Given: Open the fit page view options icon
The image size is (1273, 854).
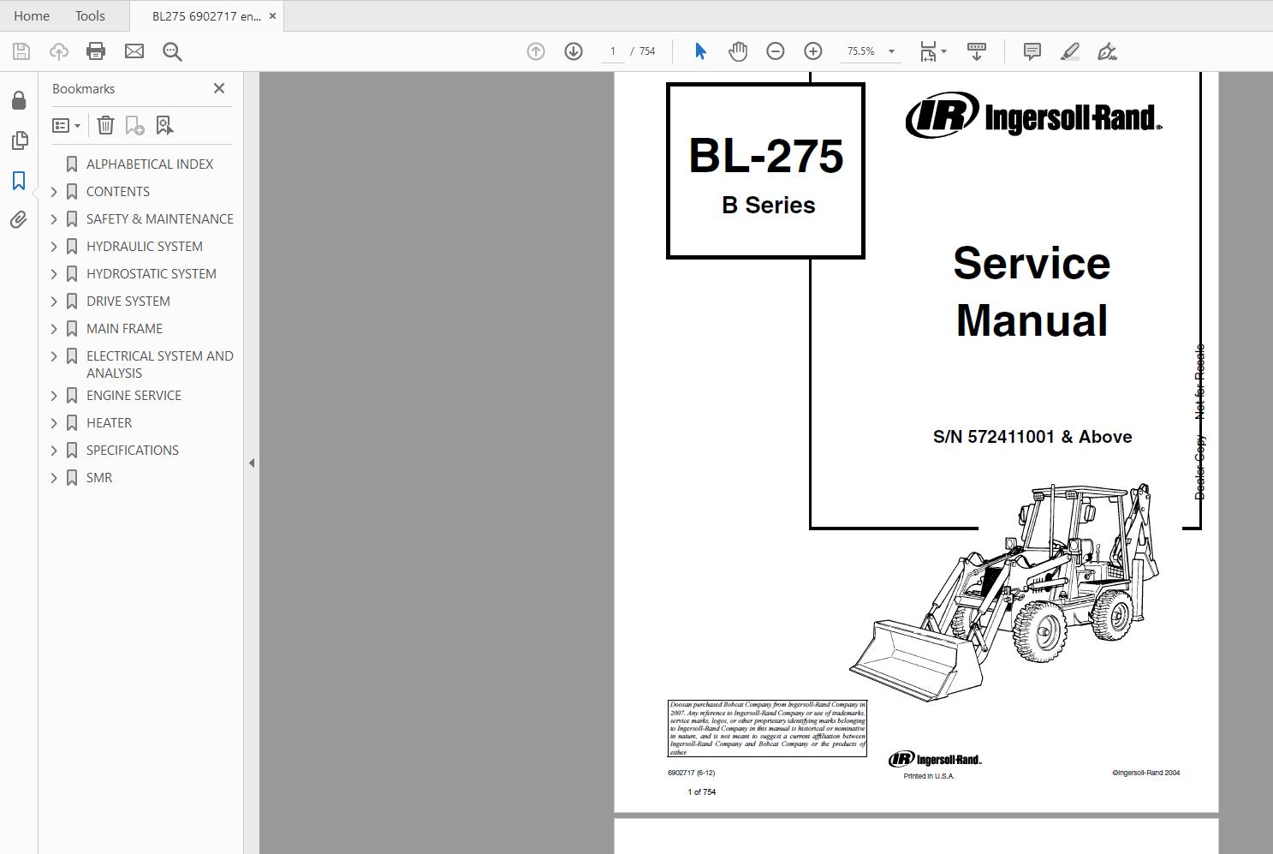Looking at the screenshot, I should 932,51.
